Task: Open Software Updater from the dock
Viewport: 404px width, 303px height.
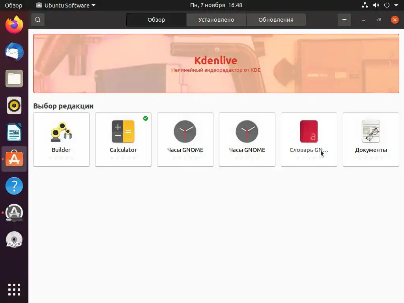Action: click(x=14, y=213)
